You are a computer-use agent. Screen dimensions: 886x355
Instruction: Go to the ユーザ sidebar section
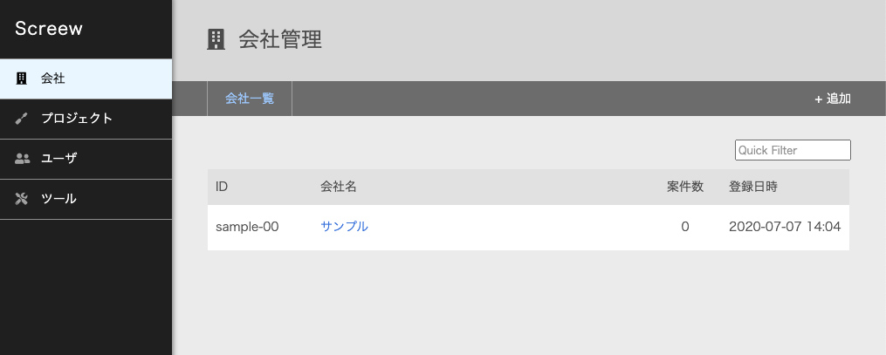pos(86,159)
